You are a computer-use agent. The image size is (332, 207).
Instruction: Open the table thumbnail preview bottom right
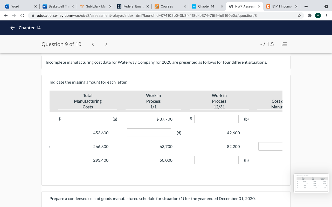(x=311, y=183)
